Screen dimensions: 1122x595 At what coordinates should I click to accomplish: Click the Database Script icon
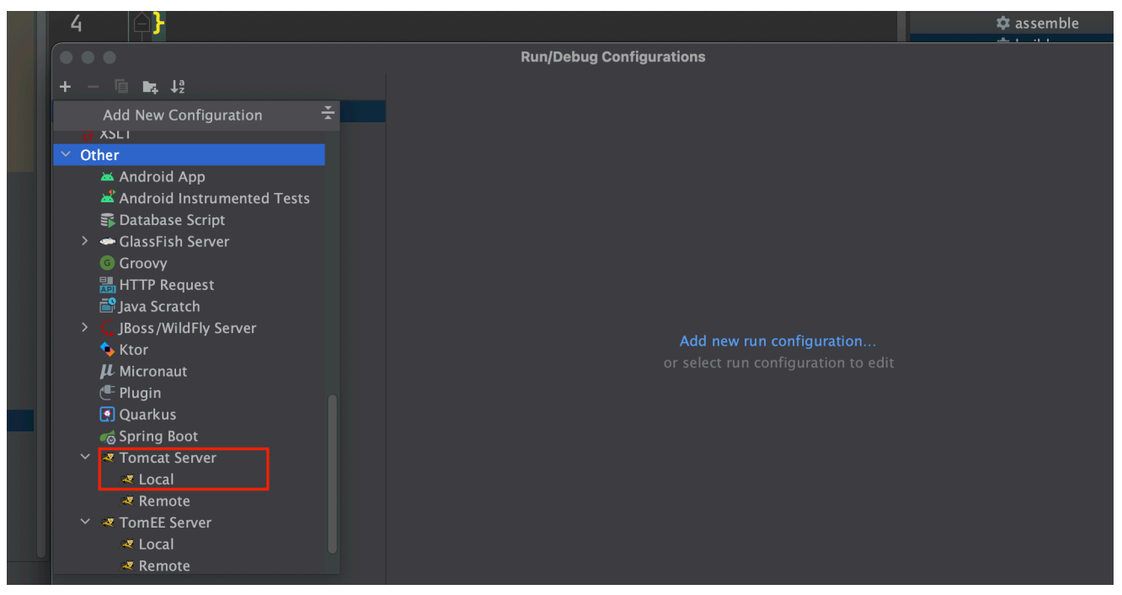coord(107,220)
